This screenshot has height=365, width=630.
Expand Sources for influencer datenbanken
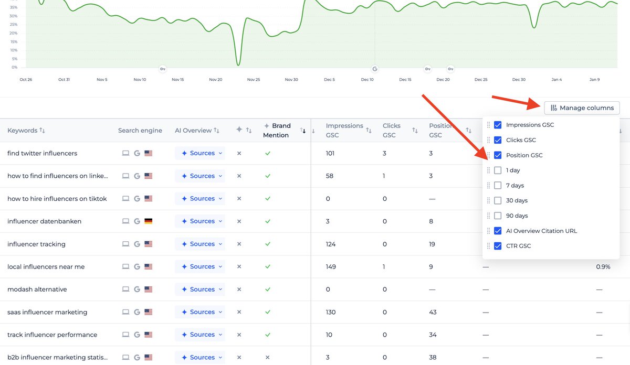(x=200, y=221)
